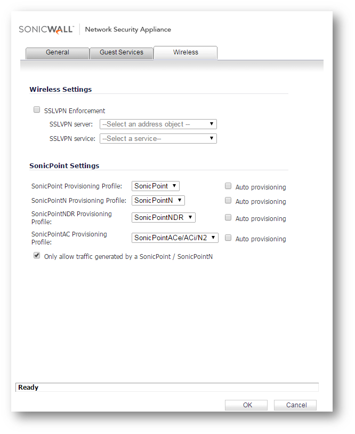Click the SonicWall logo
The image size is (355, 434).
[x=46, y=29]
